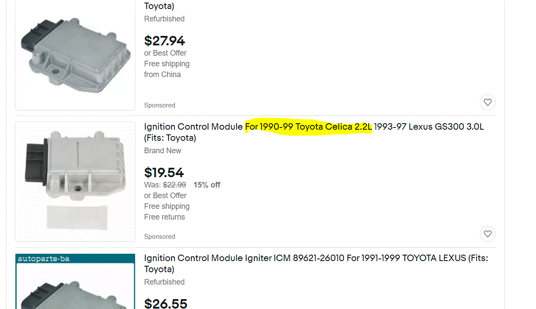Screen dimensions: 536x309
Task: Add the $27.94 listing to watchlist
Action: (488, 102)
